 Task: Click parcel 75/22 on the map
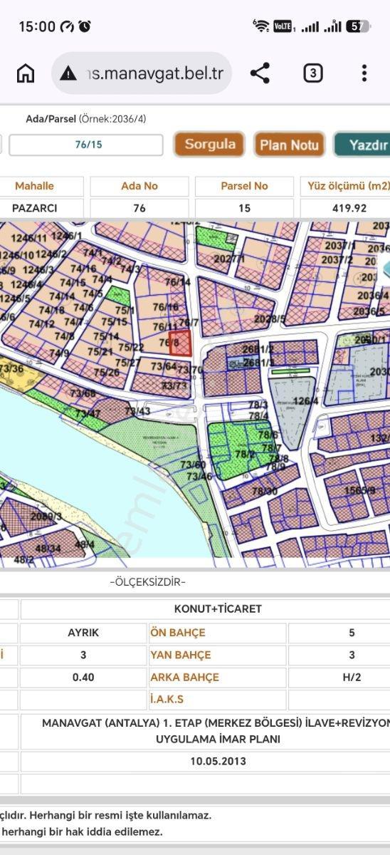[x=131, y=347]
